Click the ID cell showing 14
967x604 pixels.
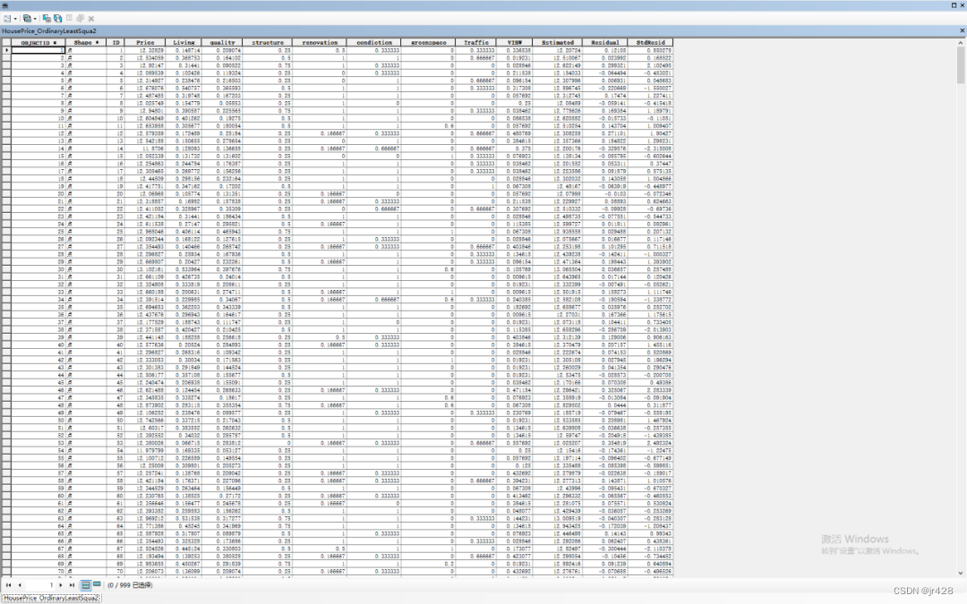pos(116,149)
